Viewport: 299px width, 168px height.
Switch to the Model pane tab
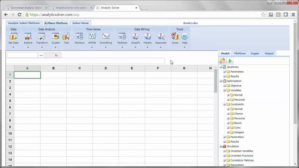[225, 54]
